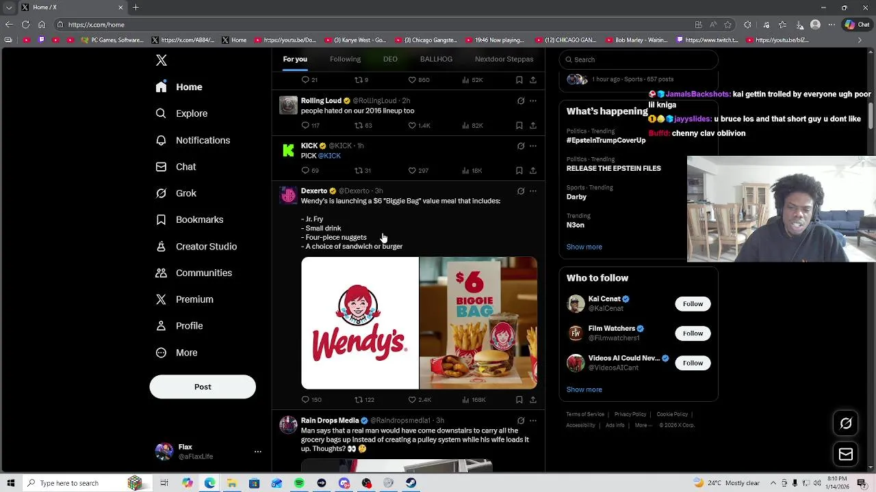Bookmark the KICK post
The height and width of the screenshot is (492, 876).
point(519,171)
